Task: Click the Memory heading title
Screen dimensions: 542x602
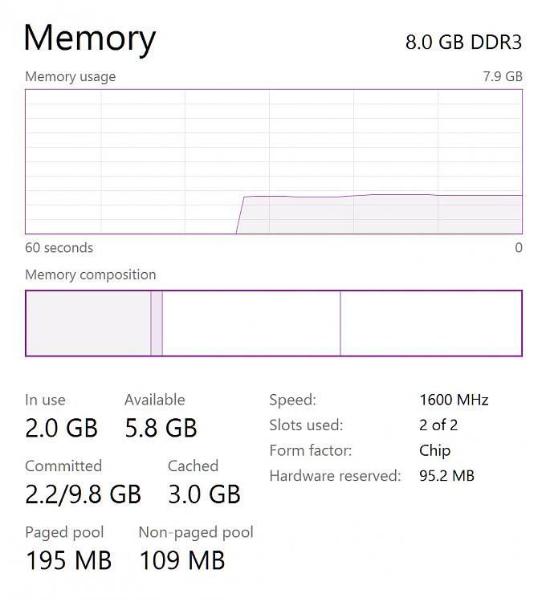Action: pyautogui.click(x=90, y=39)
